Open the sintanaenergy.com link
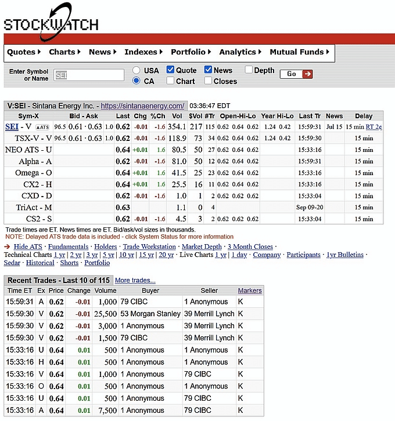 pos(142,106)
